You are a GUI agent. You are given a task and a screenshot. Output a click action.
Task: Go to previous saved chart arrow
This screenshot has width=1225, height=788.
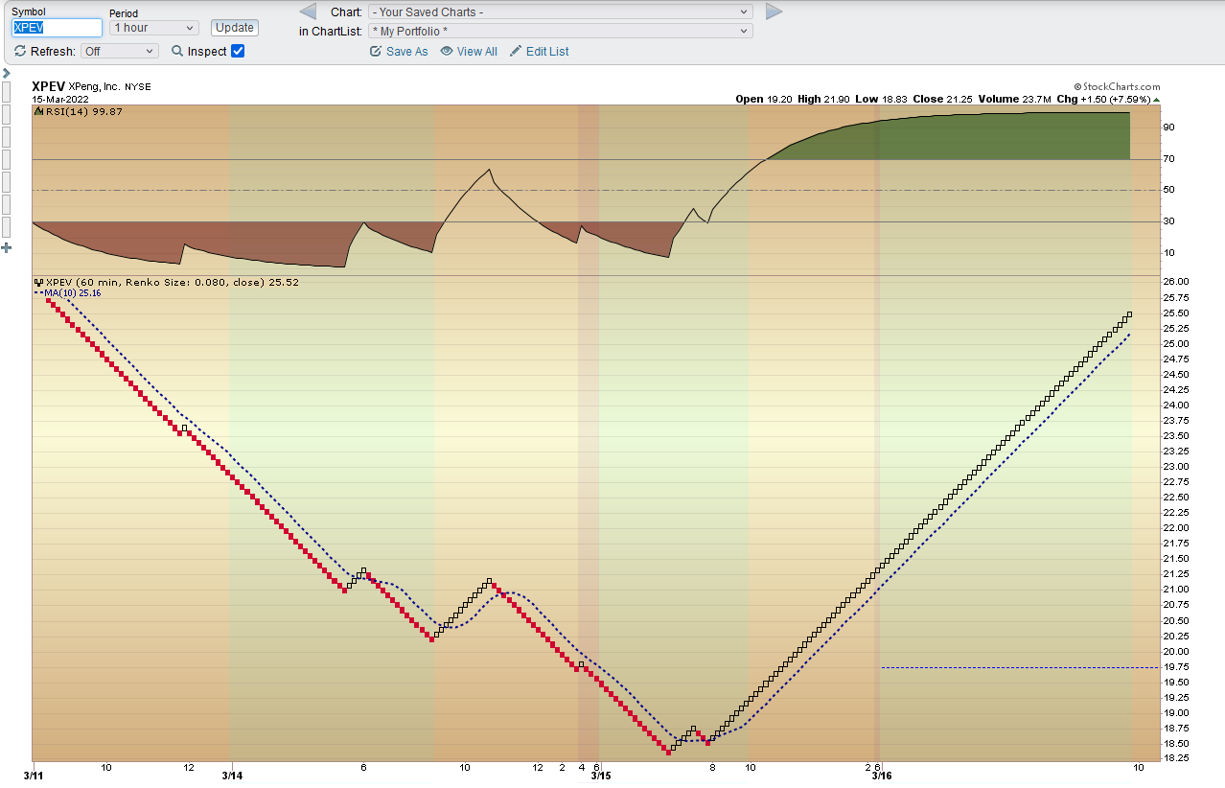point(308,12)
